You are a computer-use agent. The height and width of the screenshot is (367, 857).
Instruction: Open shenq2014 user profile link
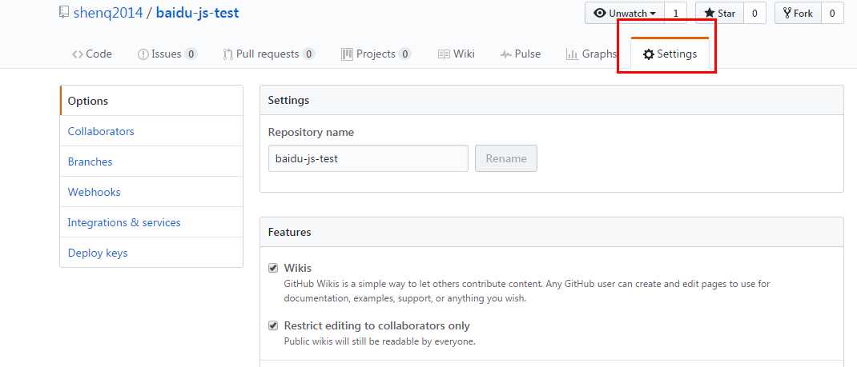coord(108,13)
